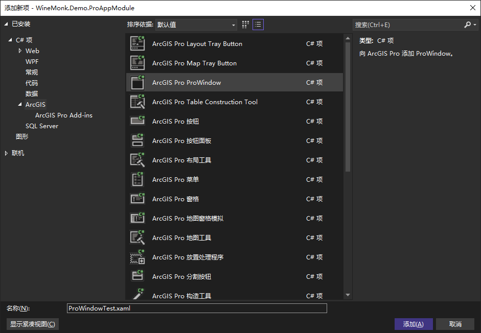Click the scroll down arrow of template list

coord(348,295)
